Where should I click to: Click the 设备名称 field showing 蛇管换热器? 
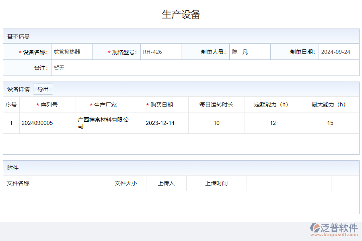[72, 51]
